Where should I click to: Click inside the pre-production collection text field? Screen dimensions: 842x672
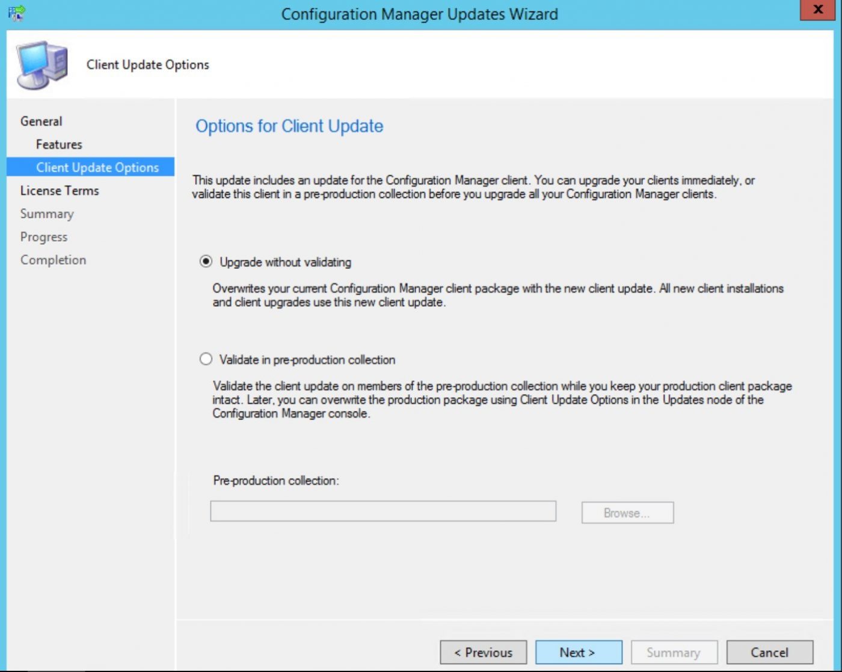point(383,511)
